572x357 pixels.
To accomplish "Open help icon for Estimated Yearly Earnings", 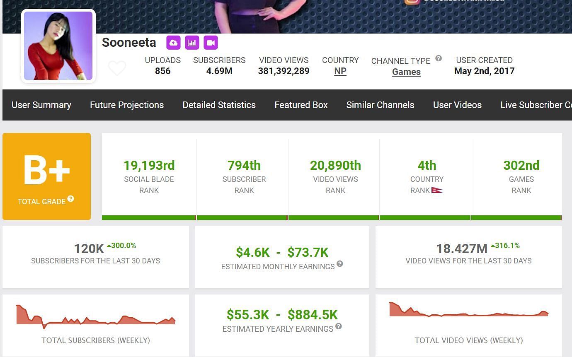I will [x=339, y=326].
